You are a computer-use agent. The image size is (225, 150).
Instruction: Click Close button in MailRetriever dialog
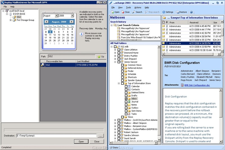[97, 142]
